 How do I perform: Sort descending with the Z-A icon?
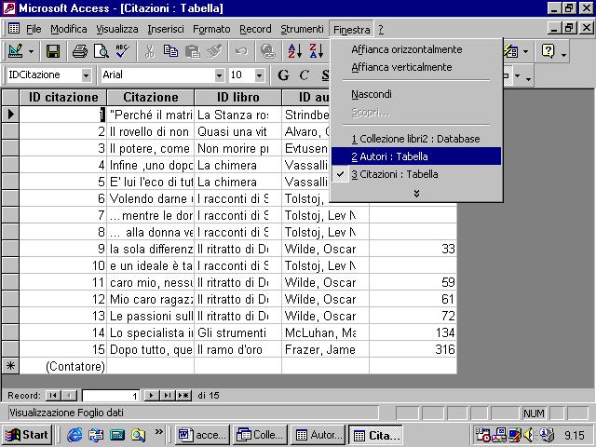[316, 51]
